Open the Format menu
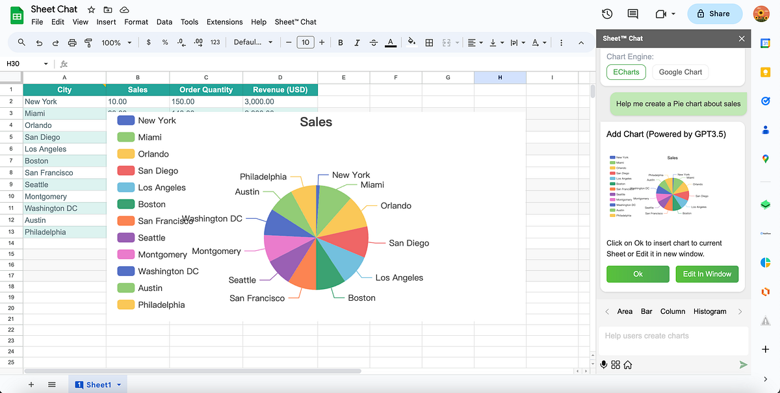Image resolution: width=780 pixels, height=393 pixels. pyautogui.click(x=136, y=21)
